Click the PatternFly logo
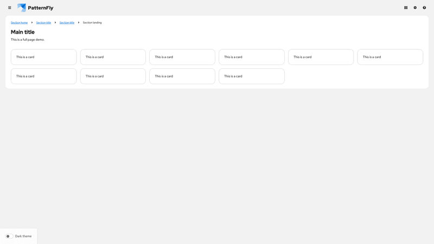 [35, 8]
